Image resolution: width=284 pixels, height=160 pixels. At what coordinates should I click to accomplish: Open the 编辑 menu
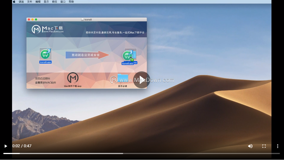click(x=38, y=2)
